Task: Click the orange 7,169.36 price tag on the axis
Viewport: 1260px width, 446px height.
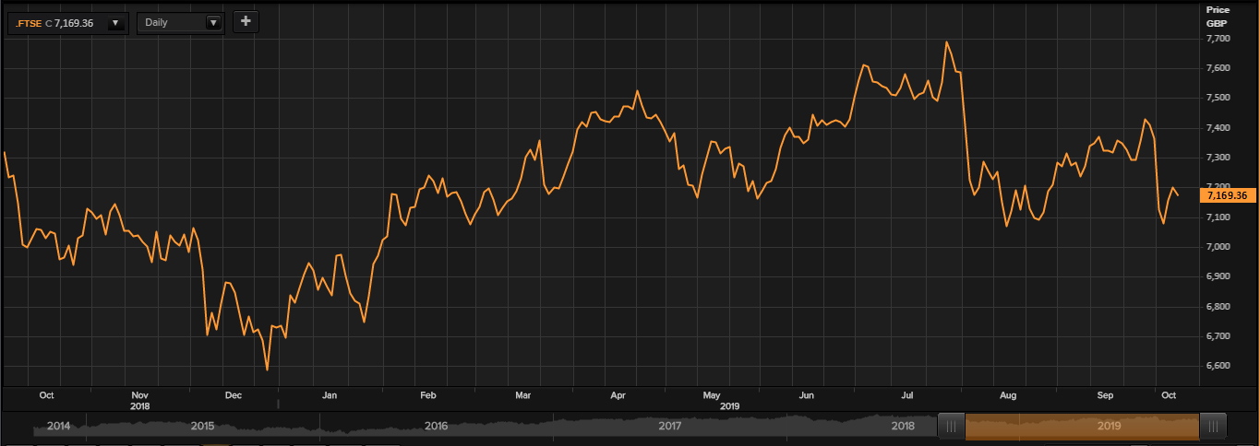Action: pyautogui.click(x=1227, y=195)
